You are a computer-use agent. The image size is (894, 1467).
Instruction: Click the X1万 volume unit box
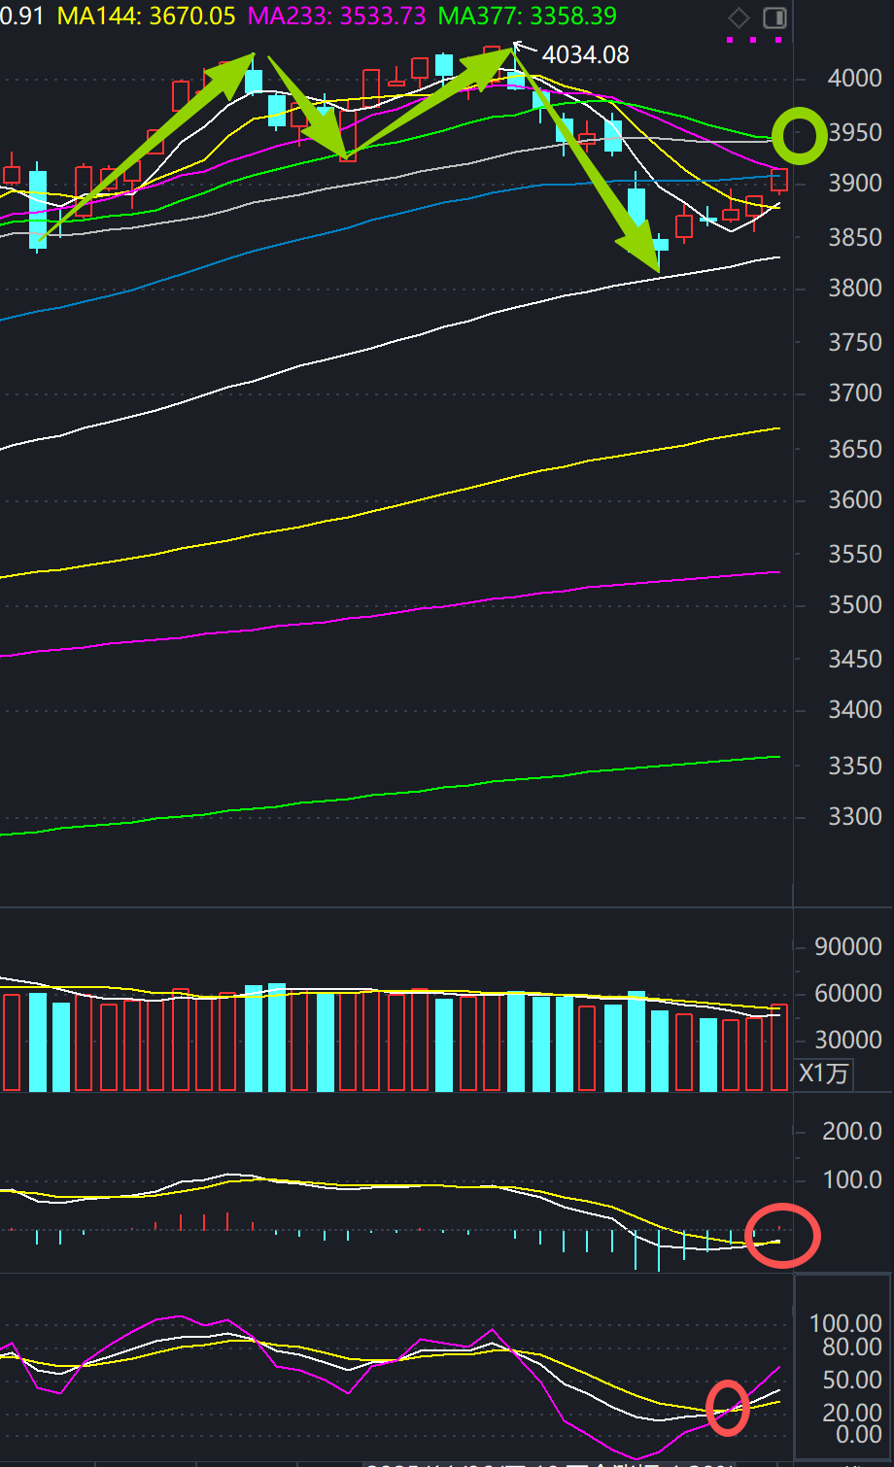coord(824,1074)
